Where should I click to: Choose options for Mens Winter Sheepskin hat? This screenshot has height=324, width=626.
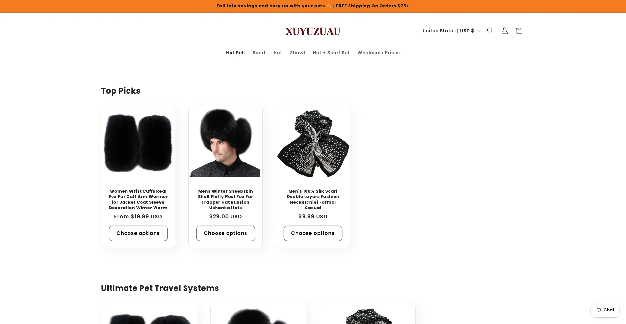(226, 233)
